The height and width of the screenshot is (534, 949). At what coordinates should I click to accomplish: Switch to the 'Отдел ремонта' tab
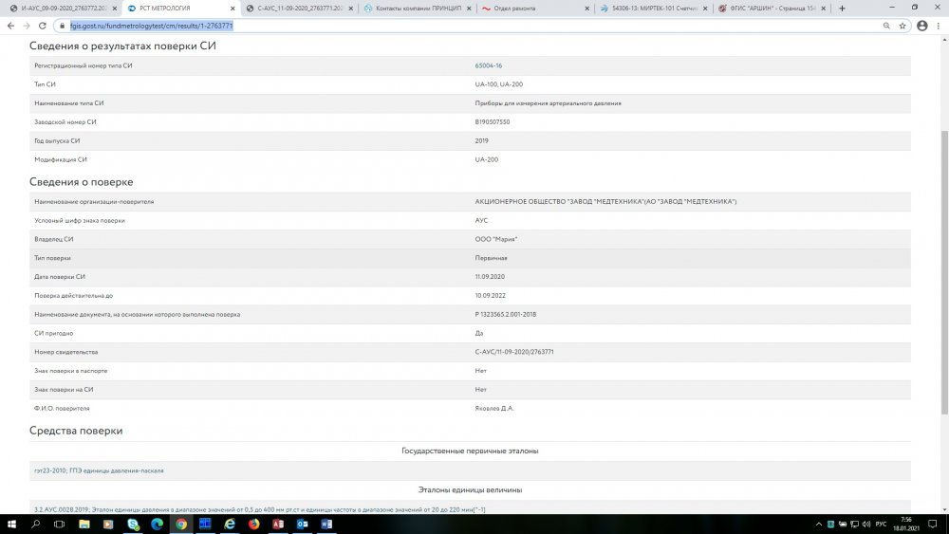click(536, 8)
